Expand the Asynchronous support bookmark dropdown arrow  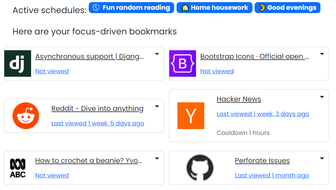pos(157,54)
